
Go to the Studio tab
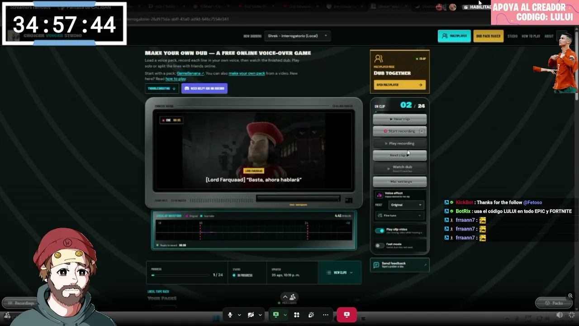[513, 36]
